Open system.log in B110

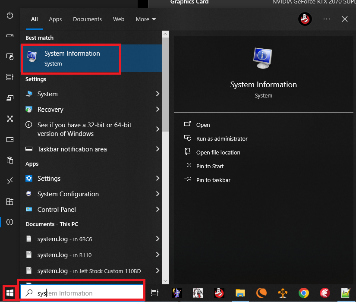coord(91,255)
